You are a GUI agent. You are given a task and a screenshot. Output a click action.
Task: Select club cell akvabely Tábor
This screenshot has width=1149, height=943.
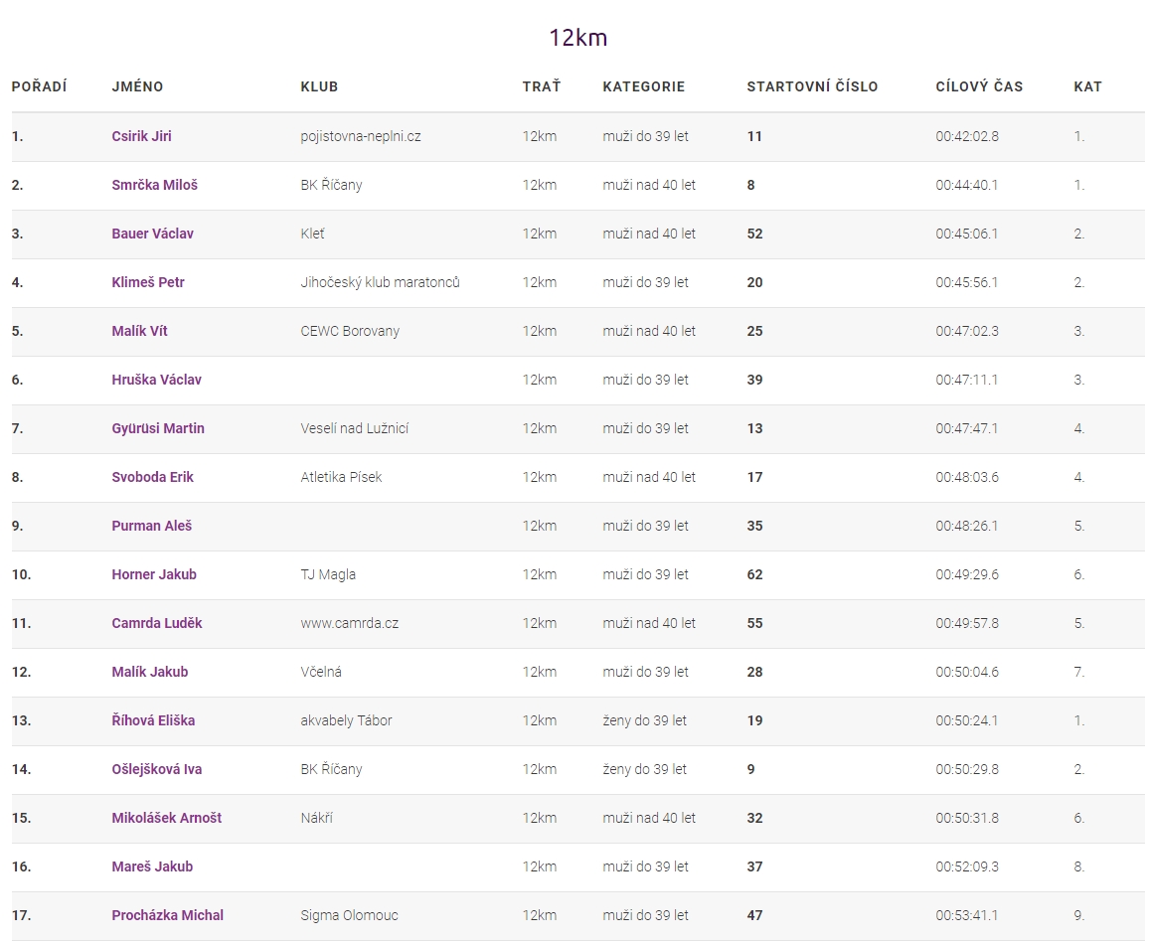(x=346, y=720)
